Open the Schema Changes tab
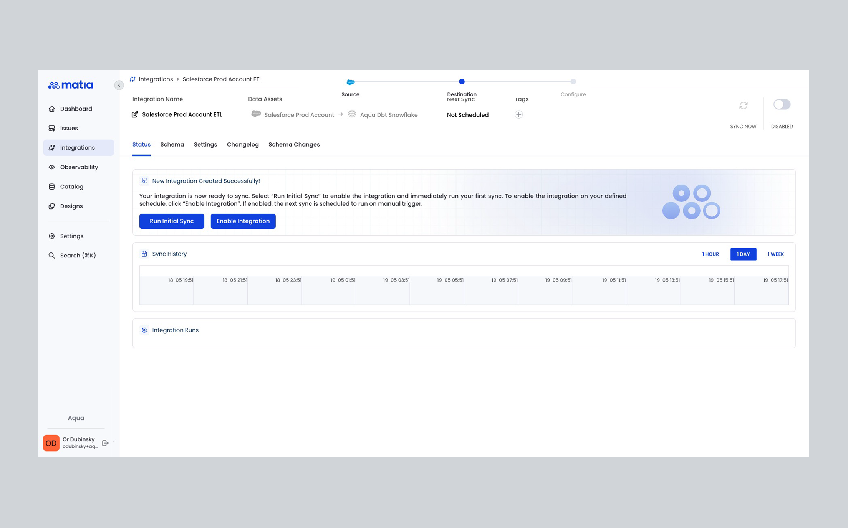The width and height of the screenshot is (848, 528). tap(294, 145)
